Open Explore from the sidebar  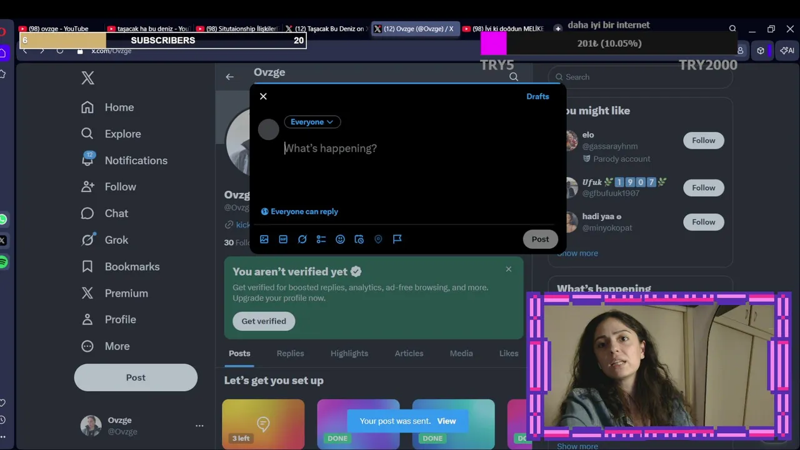(x=111, y=134)
